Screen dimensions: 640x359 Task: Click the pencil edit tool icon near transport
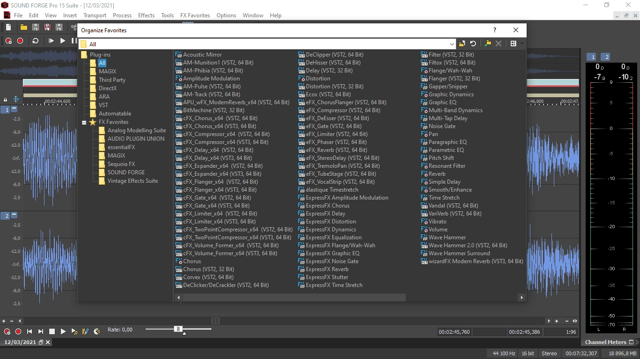(x=85, y=331)
